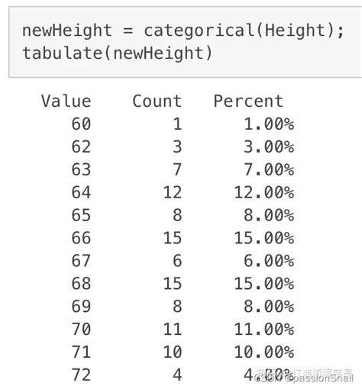Click count 11 for value 70
This screenshot has height=389, width=362.
173,330
